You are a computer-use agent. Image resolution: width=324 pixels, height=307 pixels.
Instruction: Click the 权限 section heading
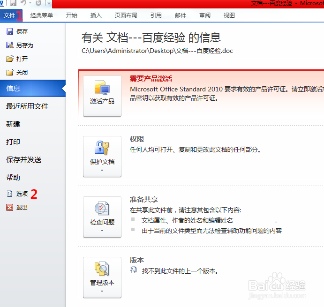coord(137,139)
